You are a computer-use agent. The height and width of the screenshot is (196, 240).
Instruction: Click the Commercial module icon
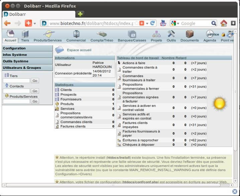[76, 34]
